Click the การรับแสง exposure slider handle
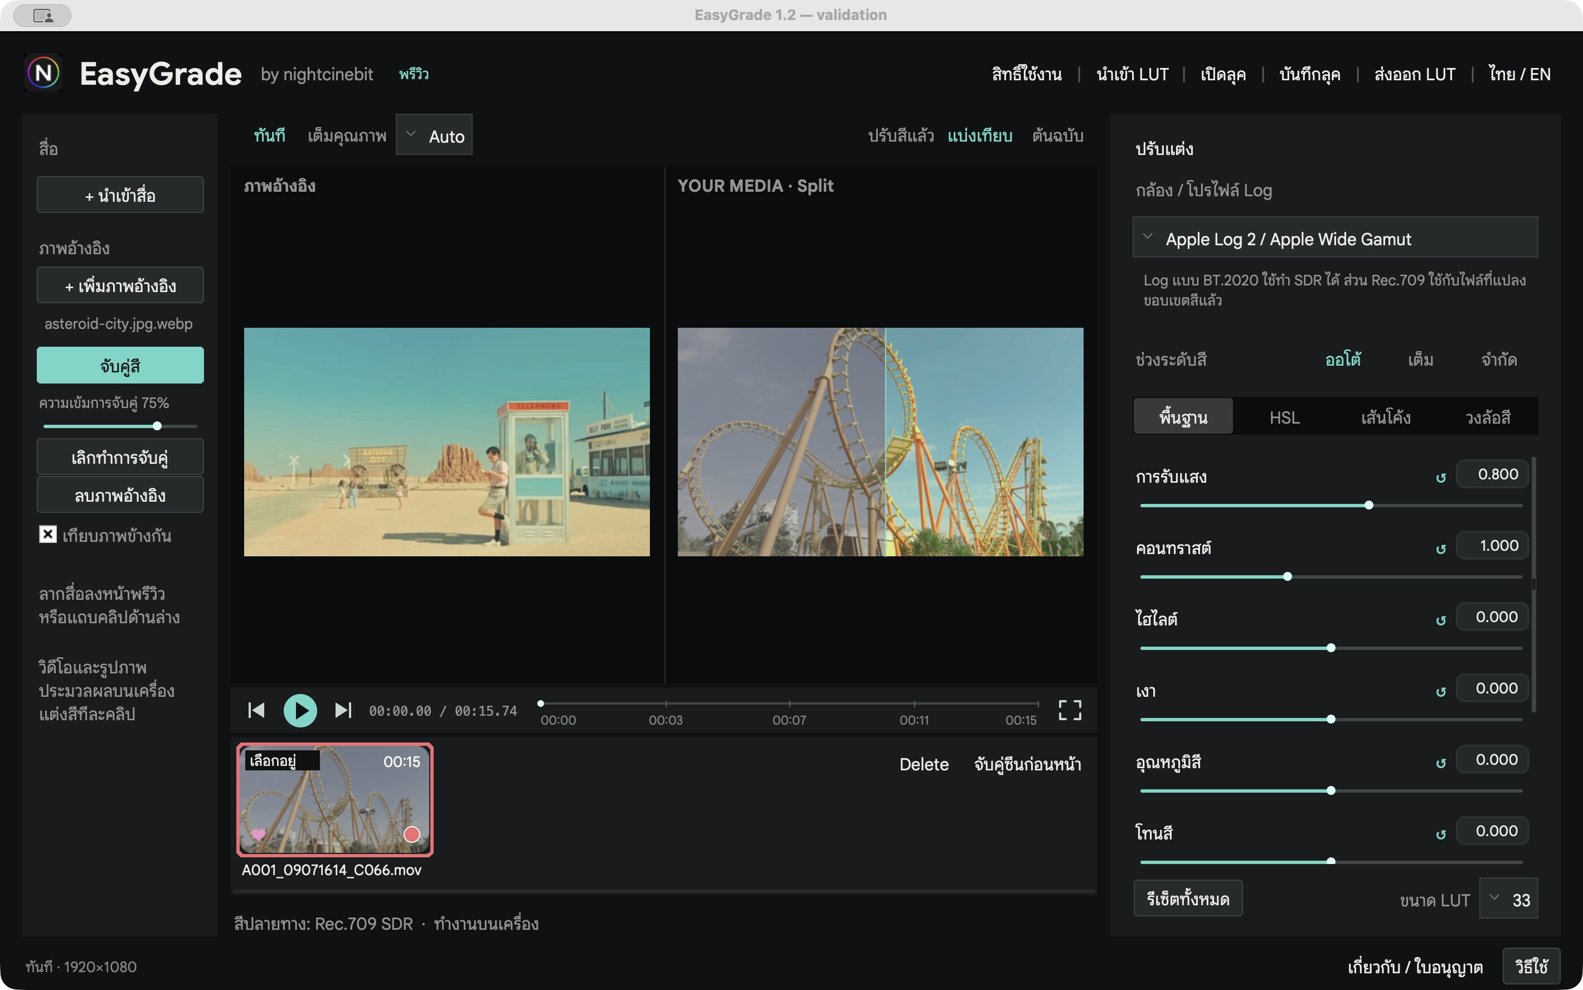 coord(1369,506)
